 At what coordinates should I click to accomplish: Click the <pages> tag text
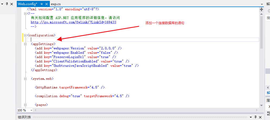click(x=41, y=105)
